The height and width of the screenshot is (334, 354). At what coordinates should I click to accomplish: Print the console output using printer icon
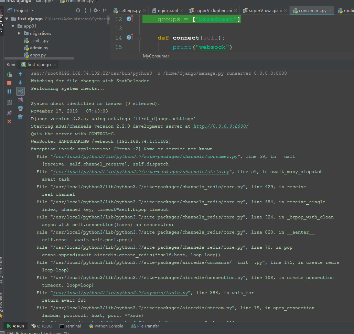(x=20, y=108)
